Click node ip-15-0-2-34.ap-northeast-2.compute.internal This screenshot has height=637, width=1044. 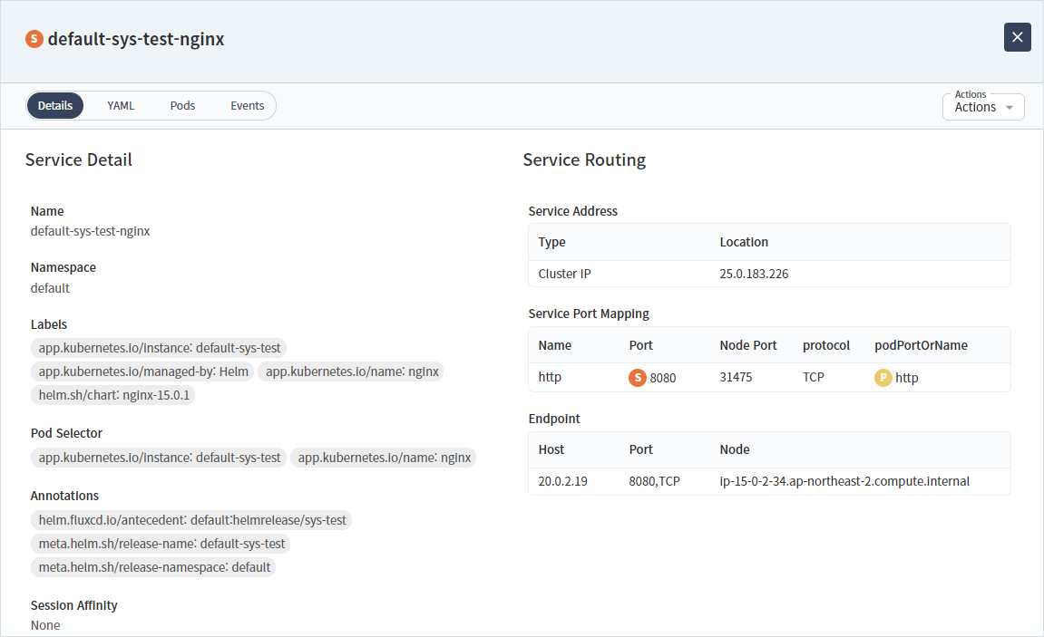tap(844, 481)
